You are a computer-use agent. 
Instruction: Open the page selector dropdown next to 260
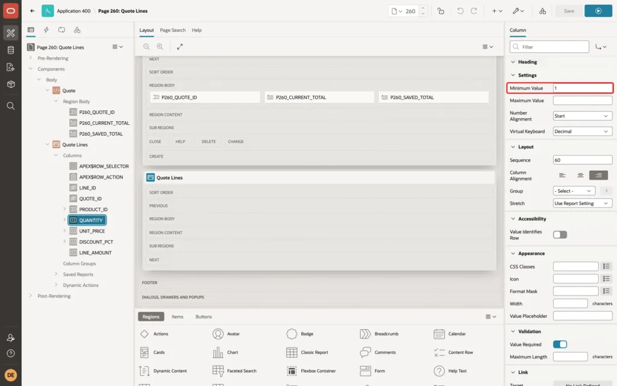click(396, 11)
